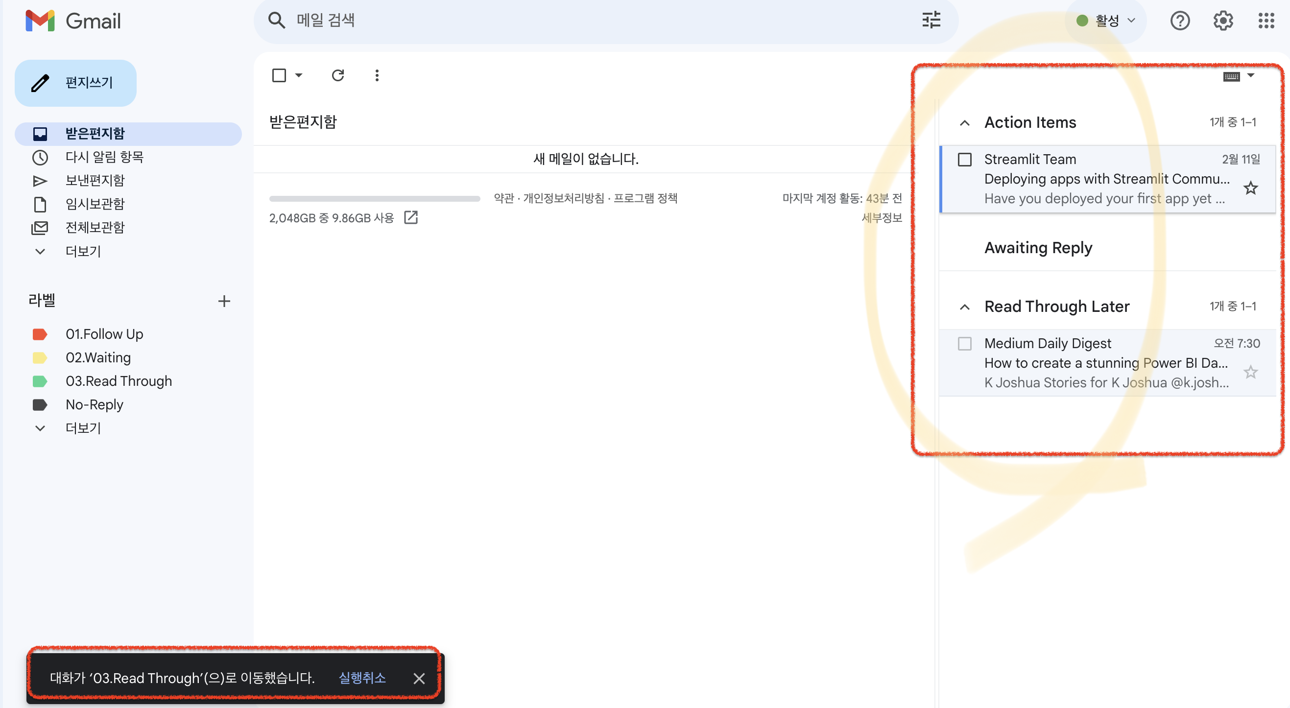Open the 보낸편지함 folder
The image size is (1290, 708).
tap(95, 180)
